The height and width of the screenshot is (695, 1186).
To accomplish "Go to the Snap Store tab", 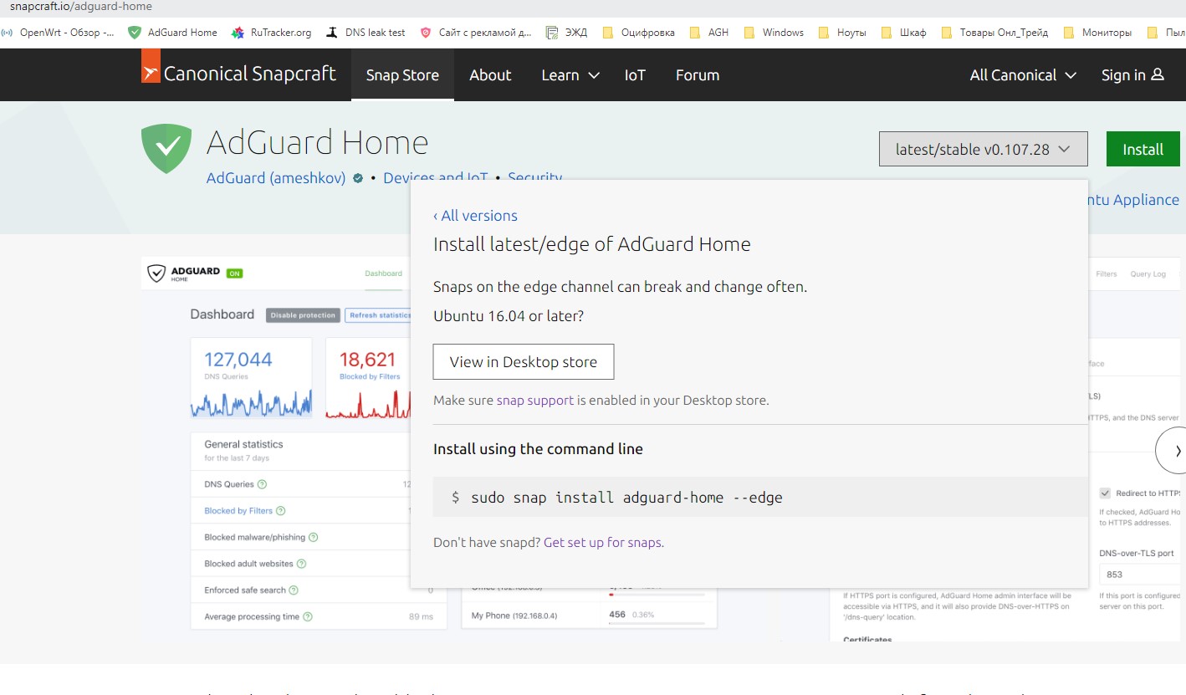I will pos(402,74).
